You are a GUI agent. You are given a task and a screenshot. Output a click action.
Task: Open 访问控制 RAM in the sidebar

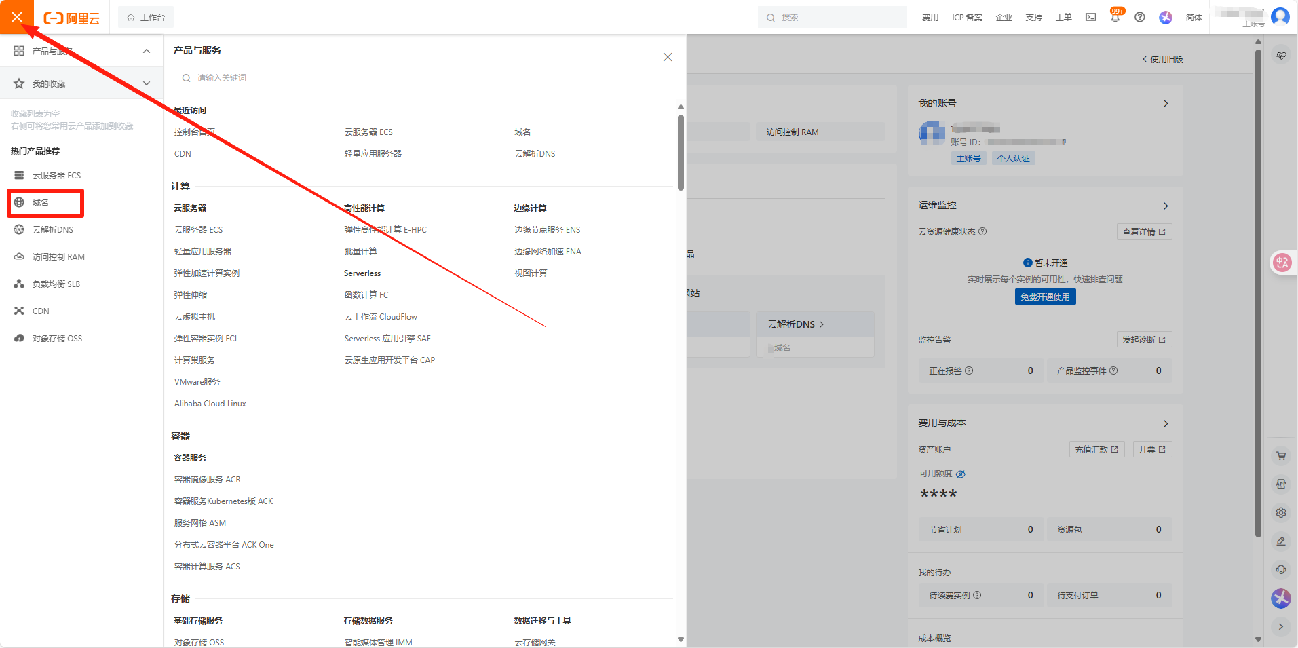tap(58, 257)
